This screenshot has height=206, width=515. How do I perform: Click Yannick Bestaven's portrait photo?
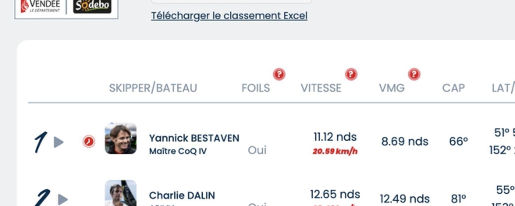click(121, 139)
